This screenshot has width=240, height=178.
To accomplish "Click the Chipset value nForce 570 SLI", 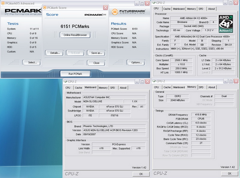I will click(115, 107).
